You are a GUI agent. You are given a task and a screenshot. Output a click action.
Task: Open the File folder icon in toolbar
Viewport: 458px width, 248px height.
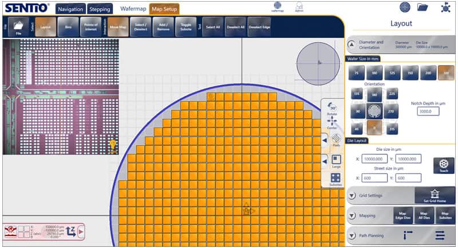click(18, 26)
